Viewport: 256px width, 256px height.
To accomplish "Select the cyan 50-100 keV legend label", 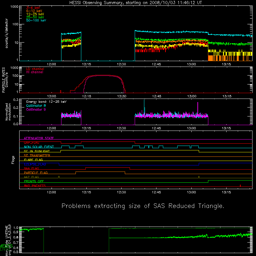I will (x=36, y=20).
